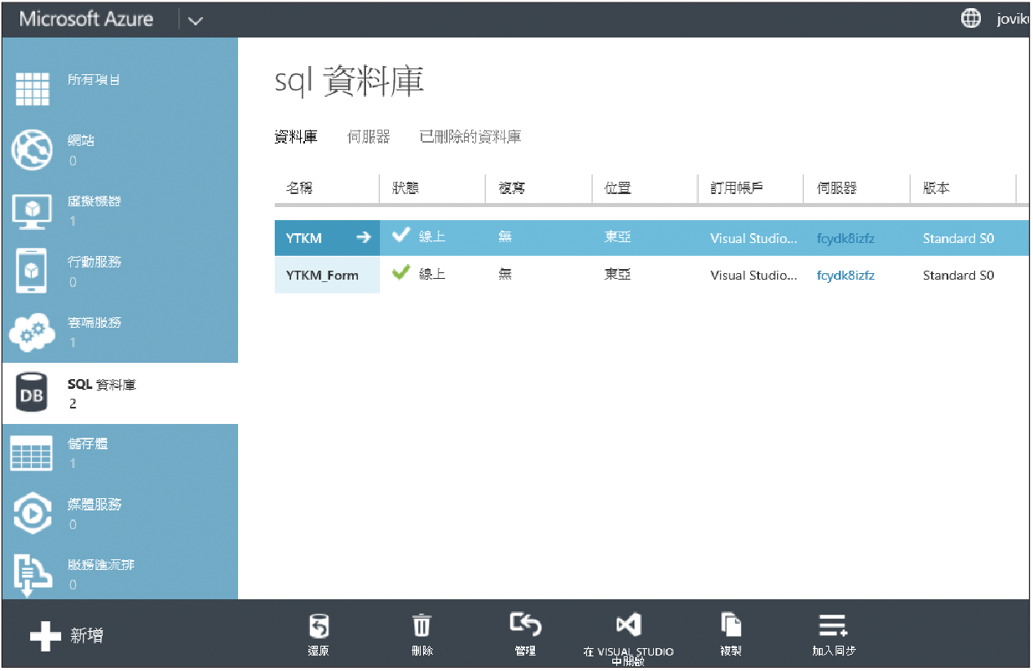
Task: Open server link fcydk8izfz in YTKM row
Action: coord(845,239)
